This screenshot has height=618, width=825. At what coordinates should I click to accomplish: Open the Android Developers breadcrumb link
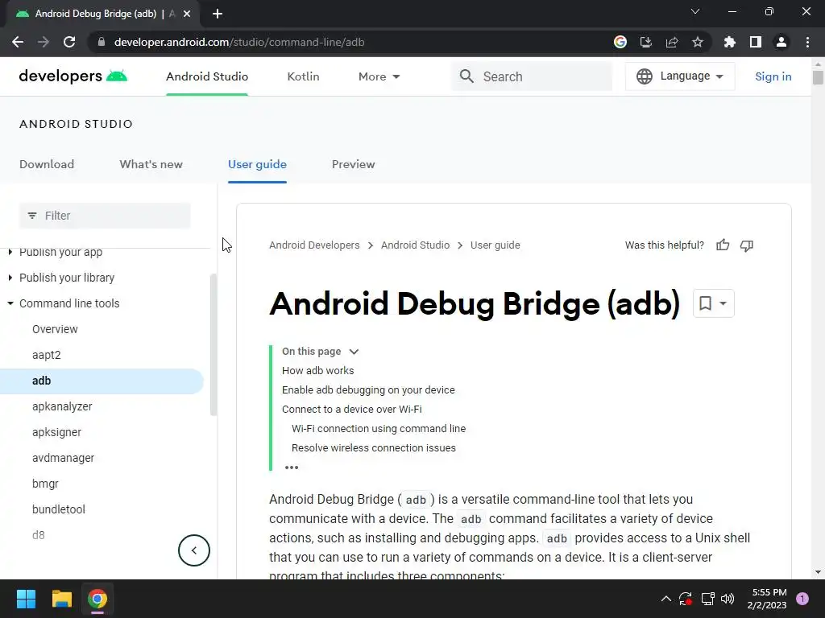click(314, 245)
